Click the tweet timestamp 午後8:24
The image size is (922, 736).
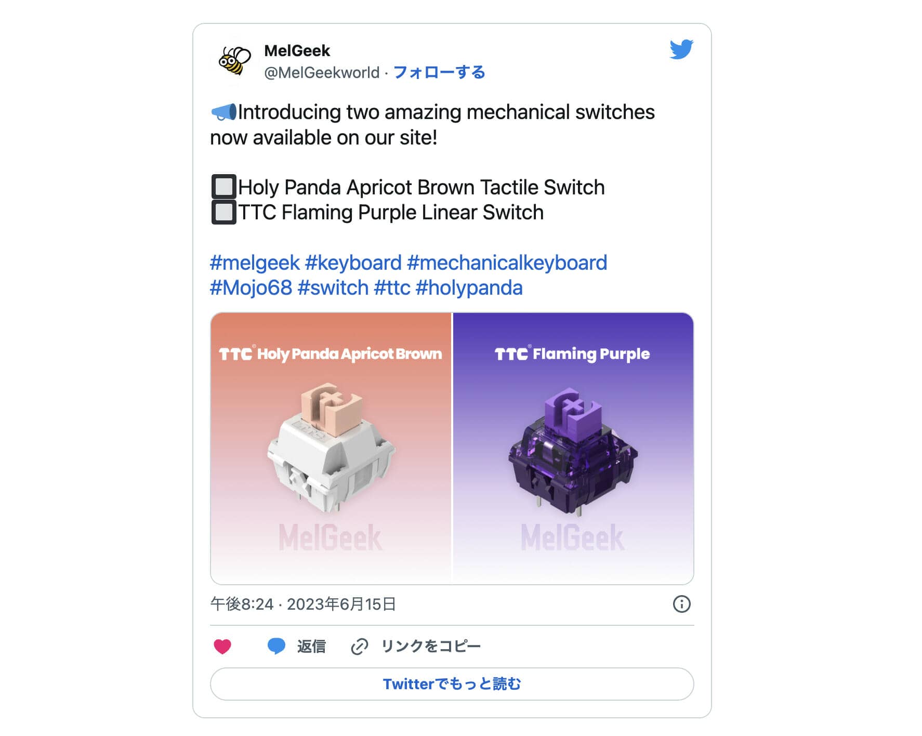tap(242, 604)
